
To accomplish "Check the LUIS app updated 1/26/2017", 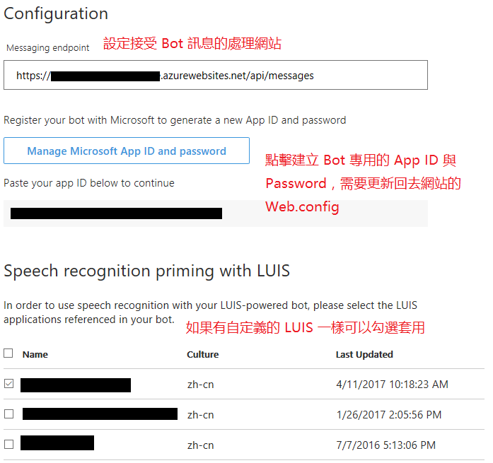I will [8, 414].
